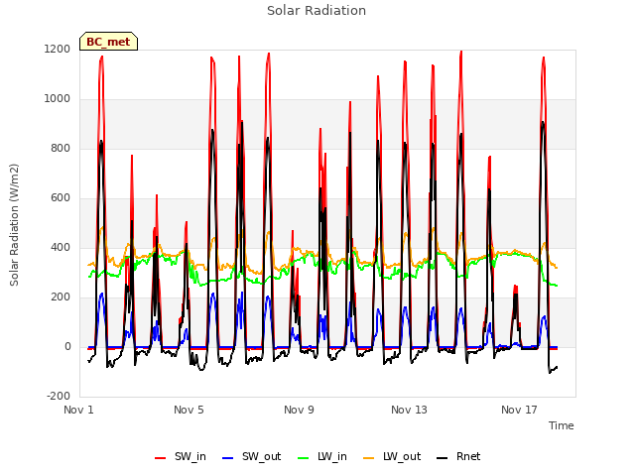The height and width of the screenshot is (476, 635).
Task: Click the red SW_in legend swatch
Action: coord(161,458)
